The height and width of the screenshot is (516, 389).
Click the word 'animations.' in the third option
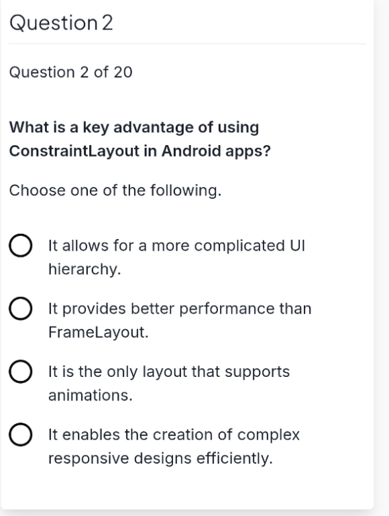pos(91,395)
